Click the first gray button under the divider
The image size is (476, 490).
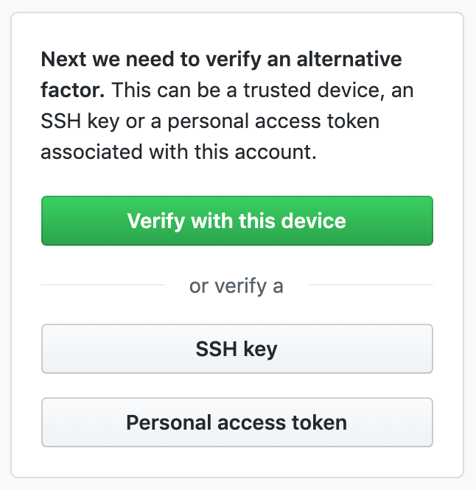click(x=237, y=349)
